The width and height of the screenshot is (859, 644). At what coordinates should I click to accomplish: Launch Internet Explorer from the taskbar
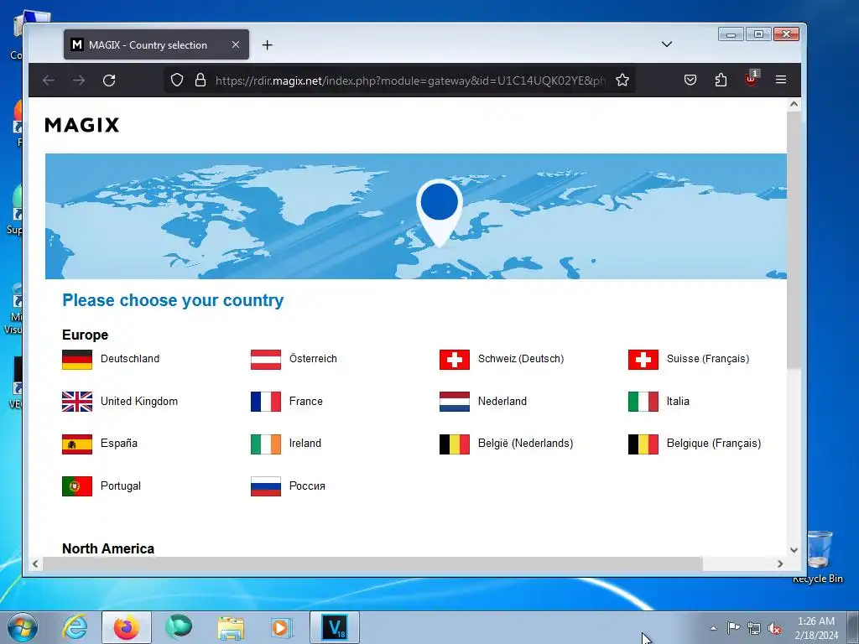click(x=75, y=627)
